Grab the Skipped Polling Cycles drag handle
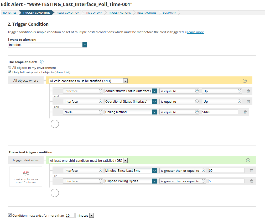Viewport: 265px width, 219px height. 56,181
